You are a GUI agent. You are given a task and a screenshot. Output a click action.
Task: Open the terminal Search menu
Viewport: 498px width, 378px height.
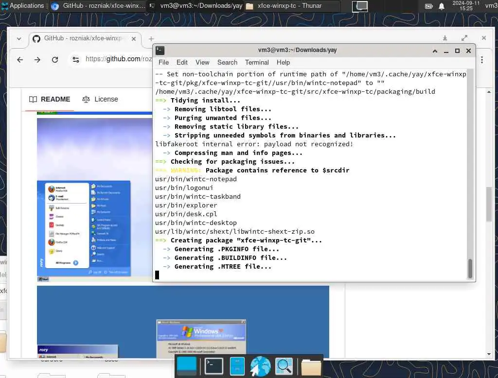click(227, 63)
